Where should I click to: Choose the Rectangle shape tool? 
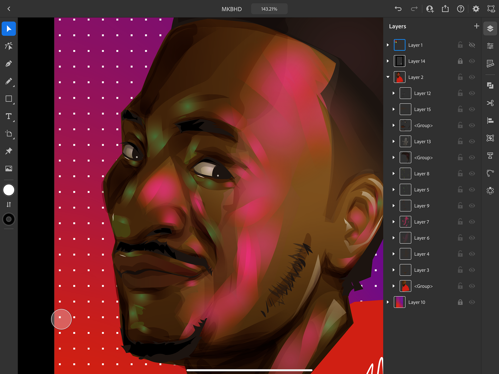(9, 99)
